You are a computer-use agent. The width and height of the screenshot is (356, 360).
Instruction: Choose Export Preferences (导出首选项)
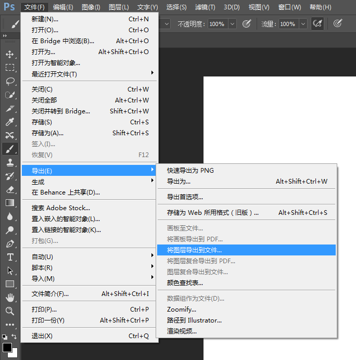pos(246,197)
